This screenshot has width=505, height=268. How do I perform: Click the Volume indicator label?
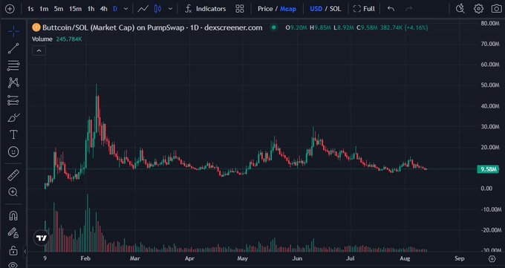pyautogui.click(x=42, y=39)
